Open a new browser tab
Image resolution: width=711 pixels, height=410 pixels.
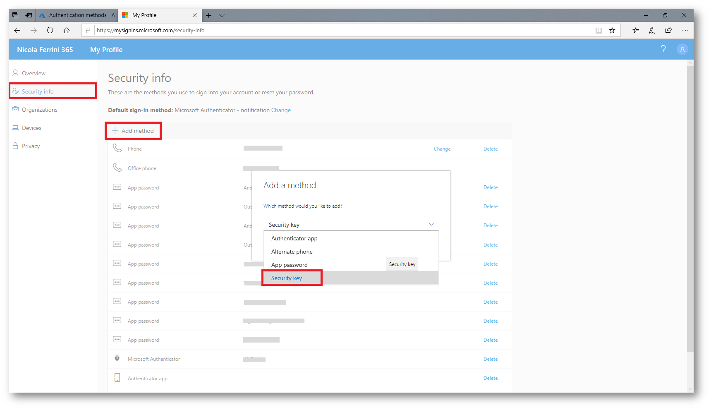coord(209,15)
